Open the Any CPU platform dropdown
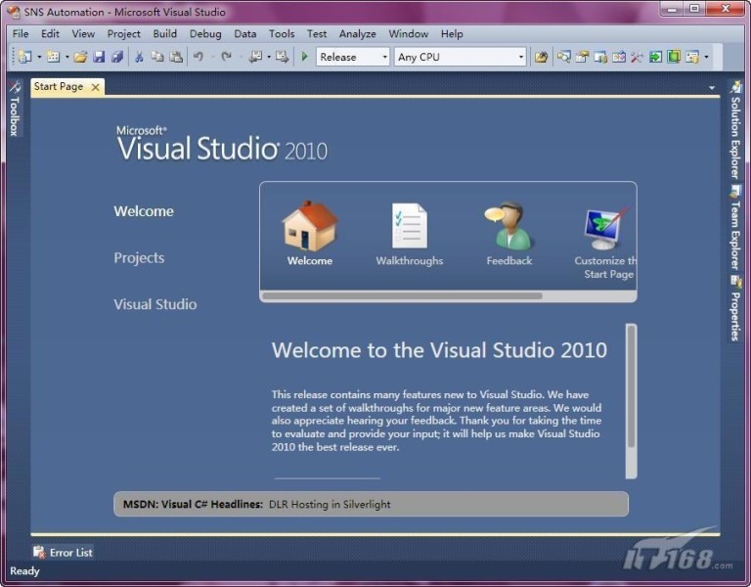The height and width of the screenshot is (587, 751). pyautogui.click(x=460, y=57)
